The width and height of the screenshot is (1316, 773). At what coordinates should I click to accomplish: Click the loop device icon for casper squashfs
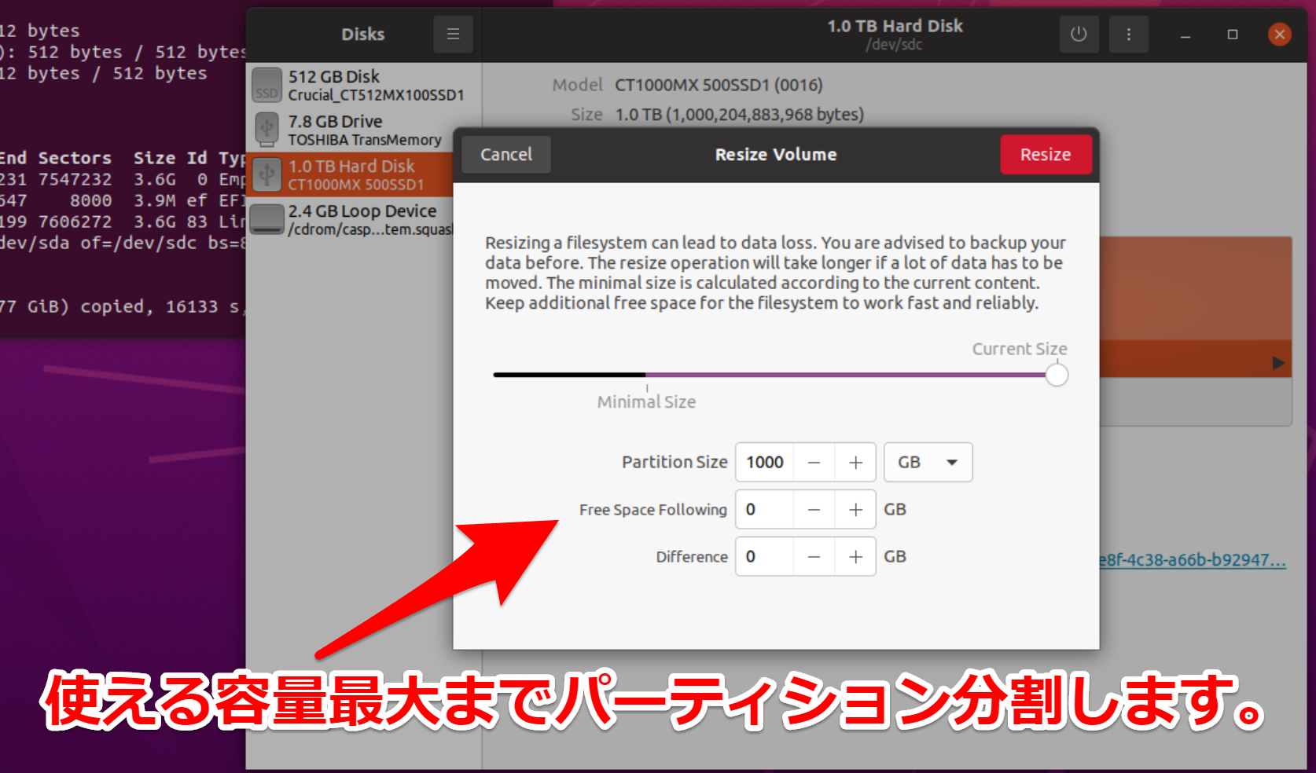(267, 220)
